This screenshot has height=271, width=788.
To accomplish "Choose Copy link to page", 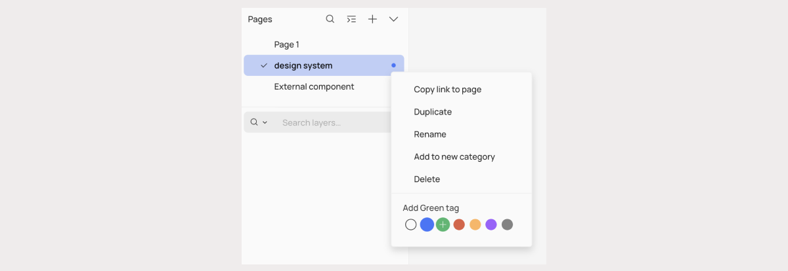I will click(x=447, y=90).
